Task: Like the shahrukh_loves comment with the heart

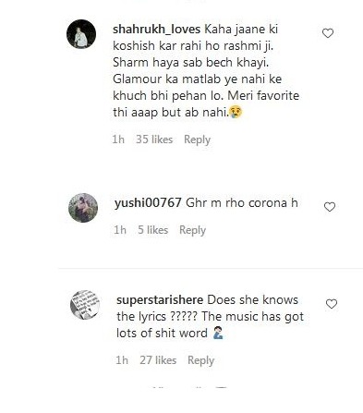Action: pyautogui.click(x=328, y=33)
